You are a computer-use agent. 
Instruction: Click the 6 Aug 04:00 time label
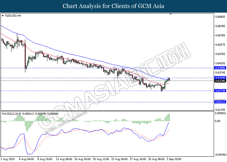(27, 159)
